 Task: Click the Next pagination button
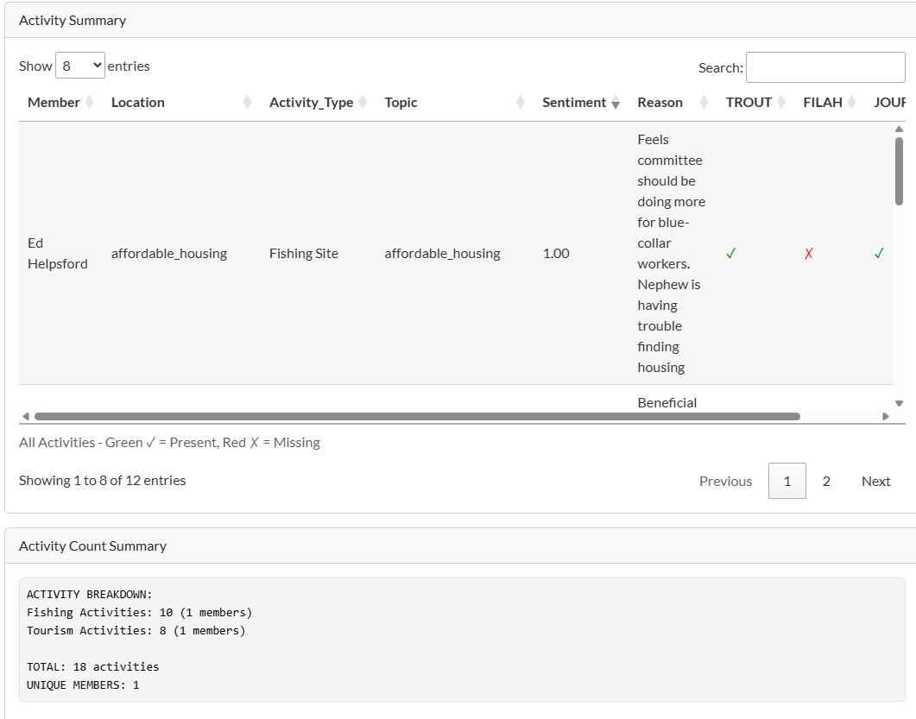click(x=875, y=482)
